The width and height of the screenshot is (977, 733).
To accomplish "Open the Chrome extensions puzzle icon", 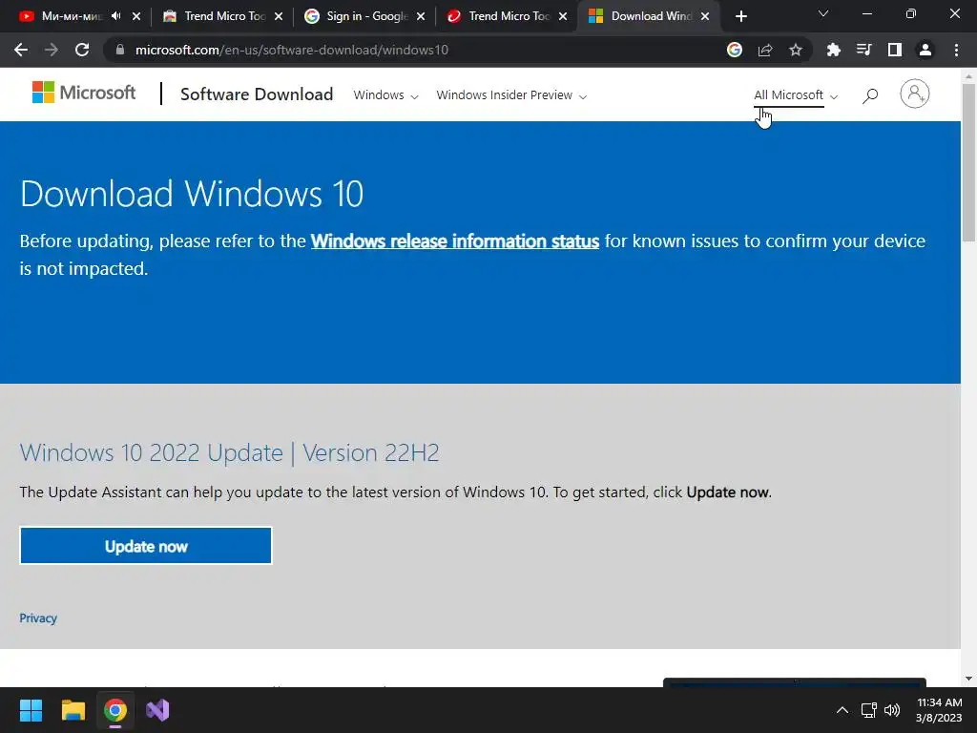I will (833, 50).
